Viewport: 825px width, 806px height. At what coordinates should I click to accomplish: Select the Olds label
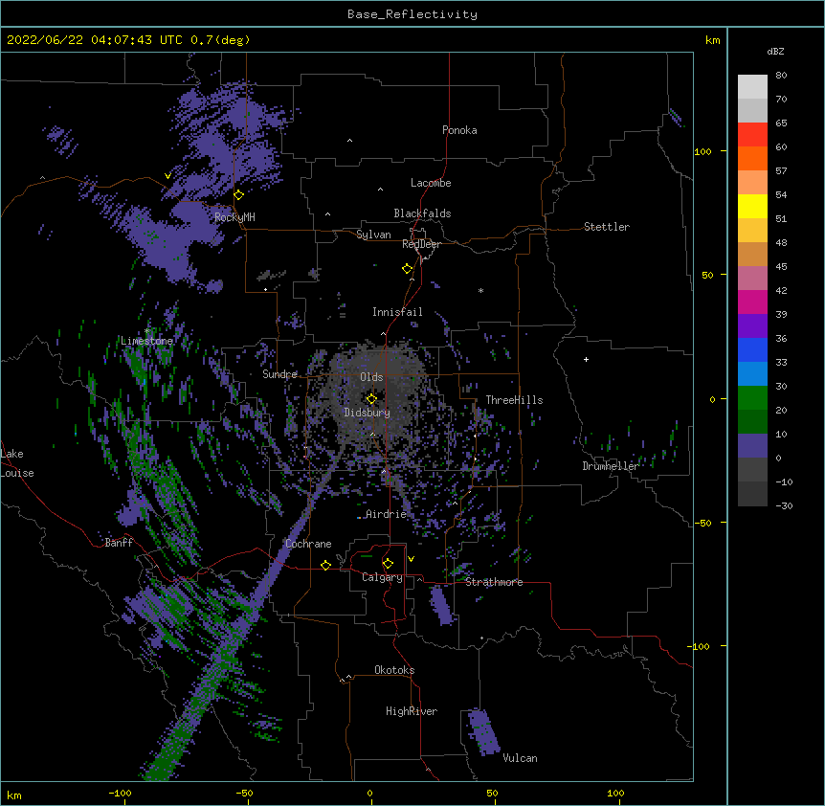point(371,377)
